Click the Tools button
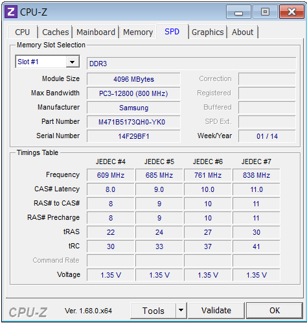Image resolution: width=307 pixels, height=323 pixels. pos(153,311)
